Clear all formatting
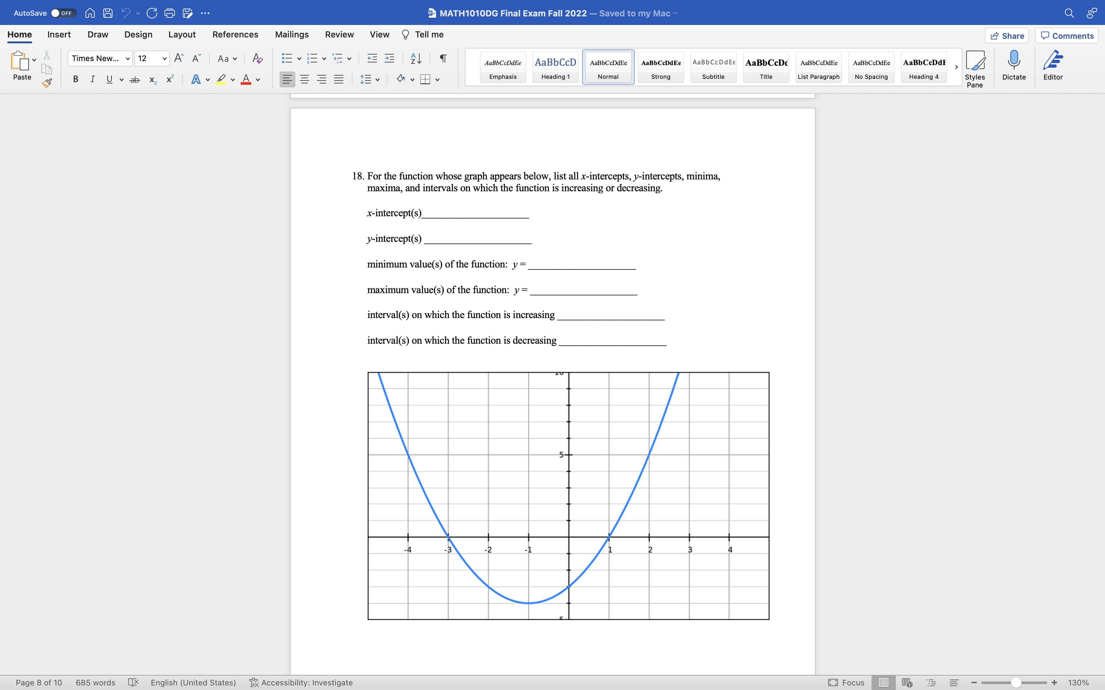 (257, 58)
